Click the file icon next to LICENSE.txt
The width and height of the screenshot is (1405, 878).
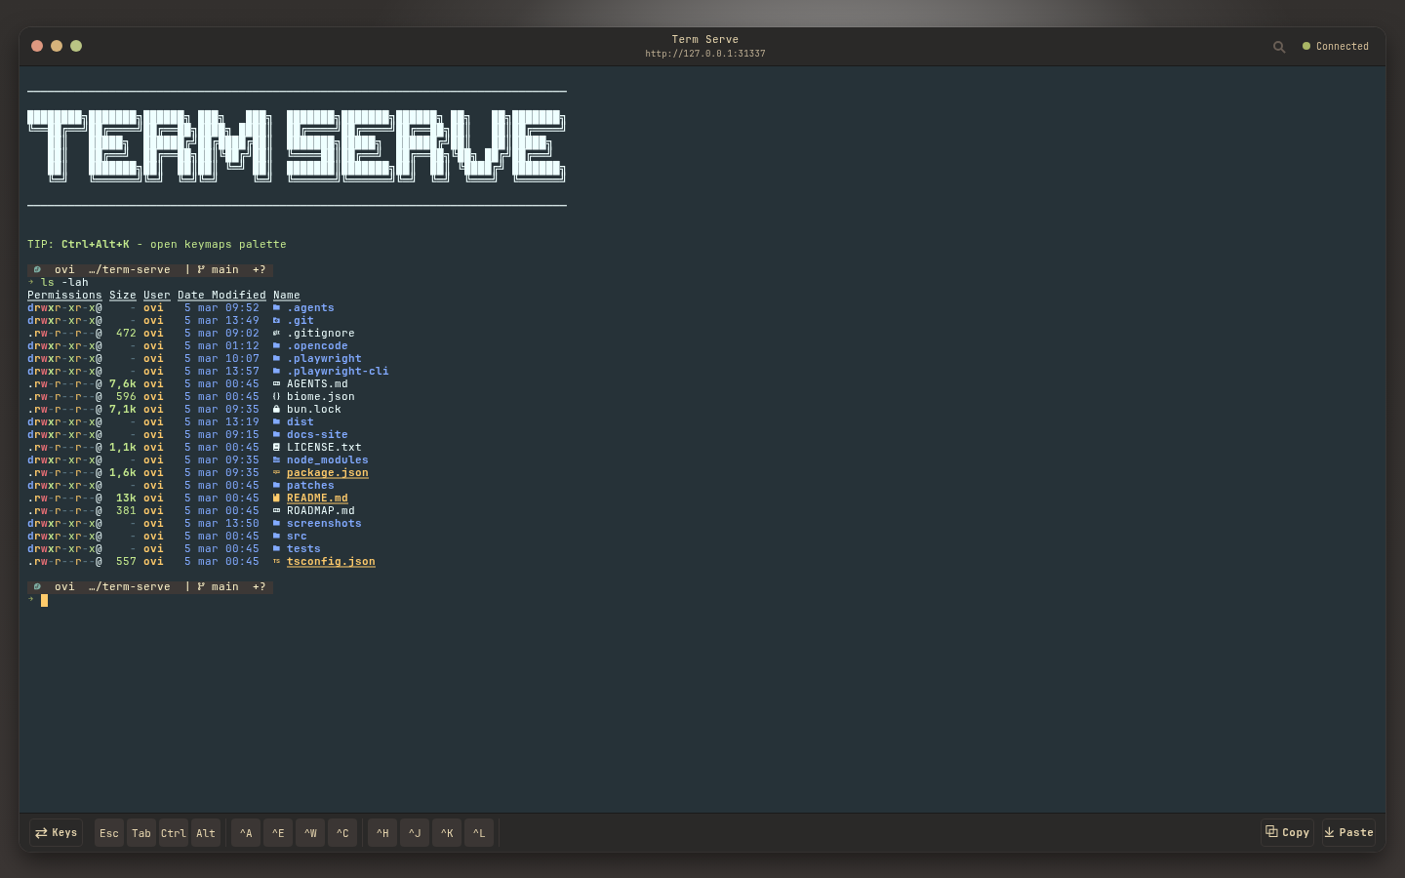[277, 447]
